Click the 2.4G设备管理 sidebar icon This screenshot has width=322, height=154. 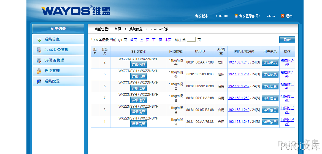pyautogui.click(x=39, y=50)
